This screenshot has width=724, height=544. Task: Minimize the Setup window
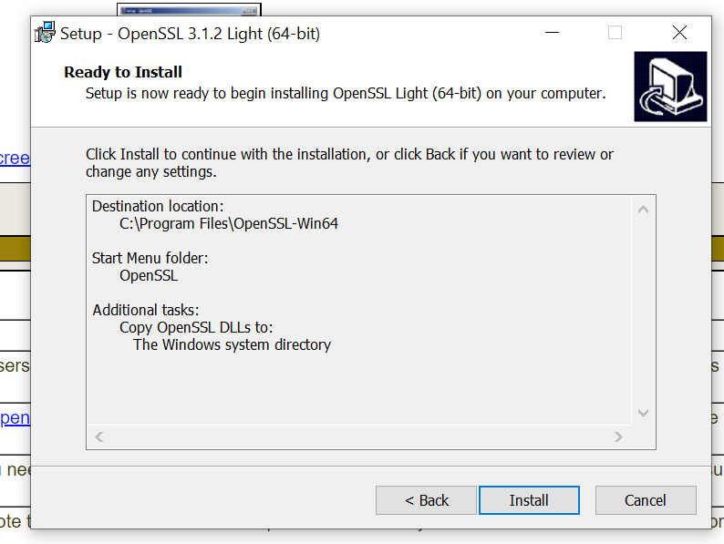pos(552,33)
